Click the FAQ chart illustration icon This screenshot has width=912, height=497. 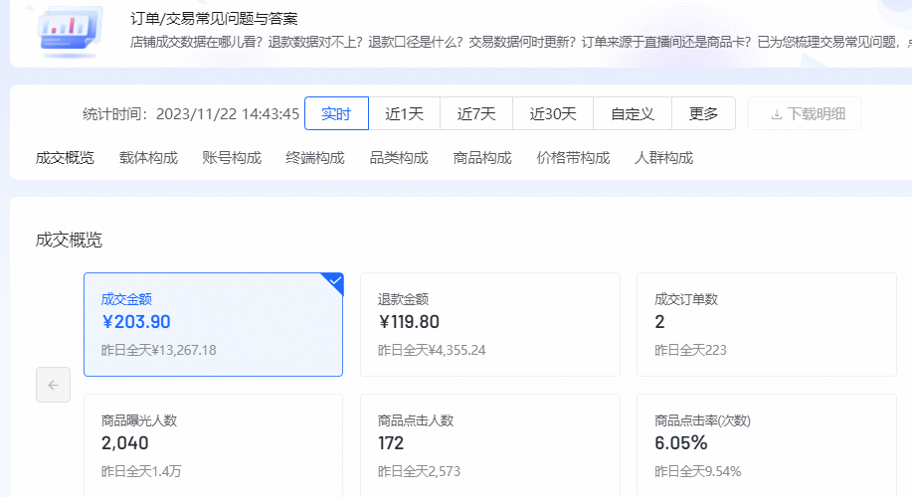point(69,32)
